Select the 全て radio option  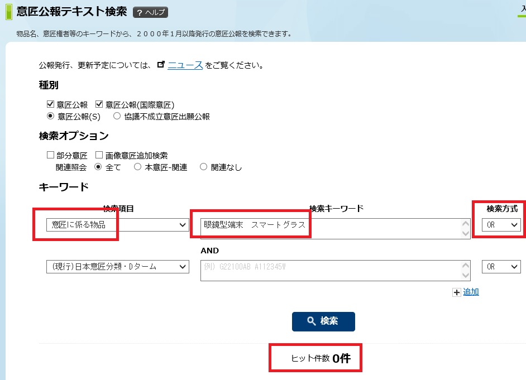[98, 166]
